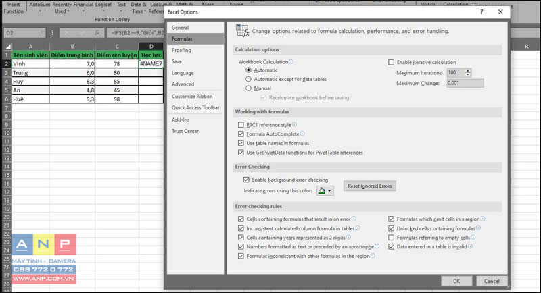Open the Advanced category
The height and width of the screenshot is (293, 541).
point(195,84)
